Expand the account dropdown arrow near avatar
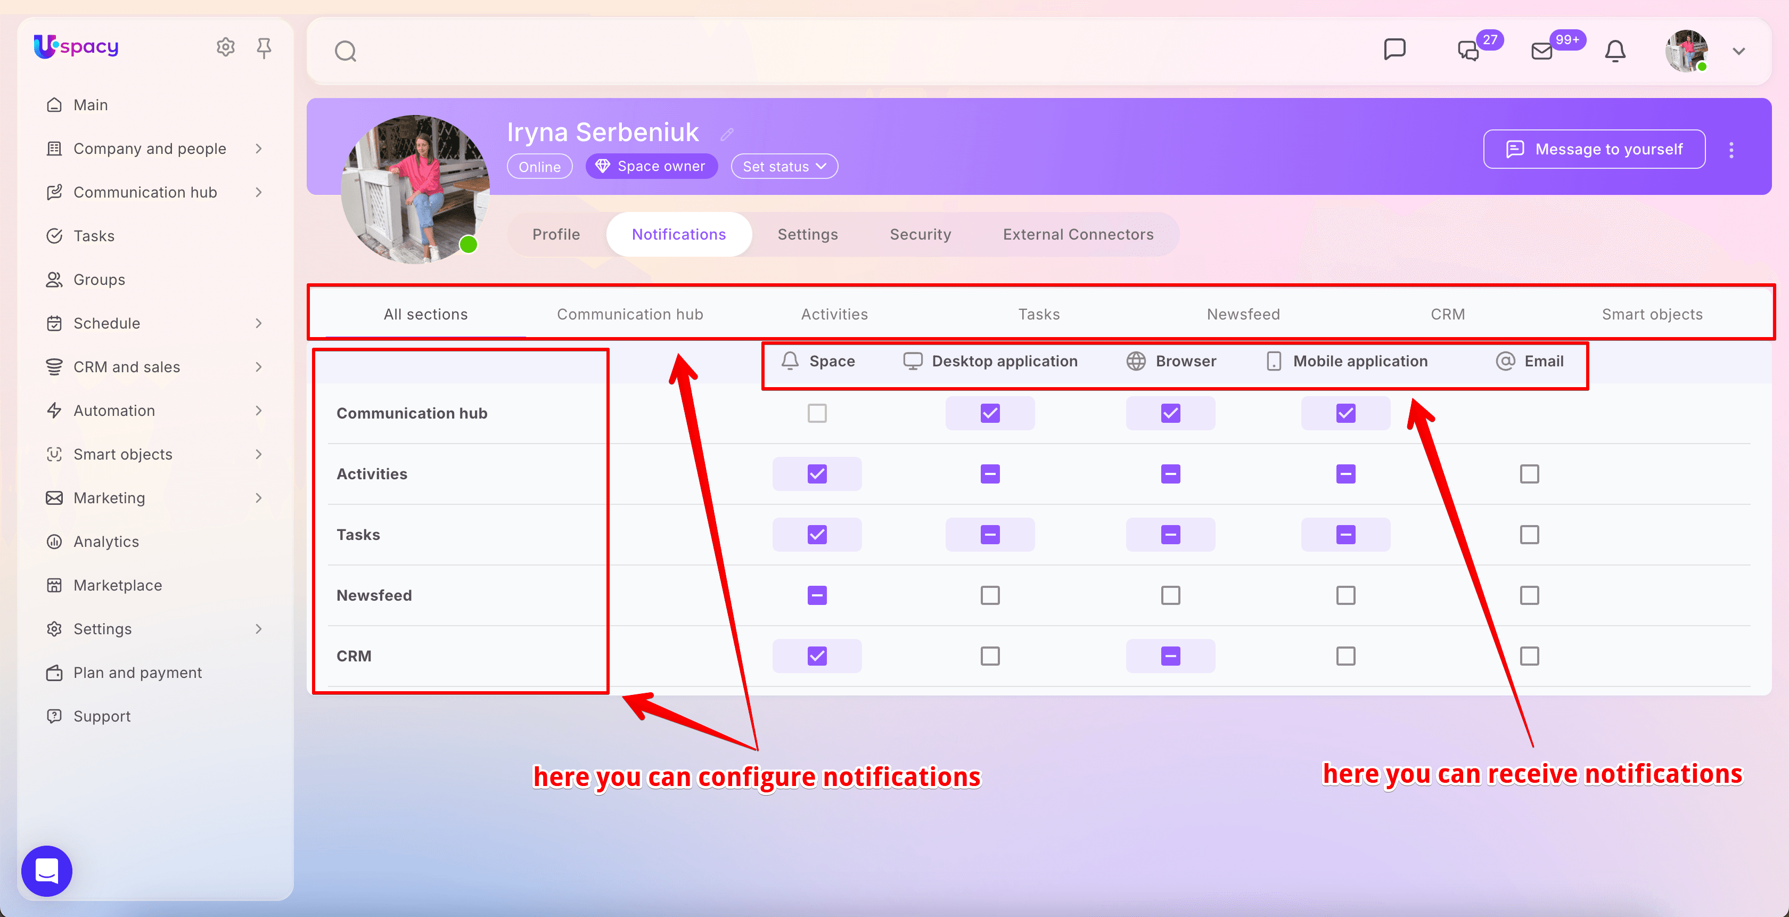 [x=1738, y=52]
